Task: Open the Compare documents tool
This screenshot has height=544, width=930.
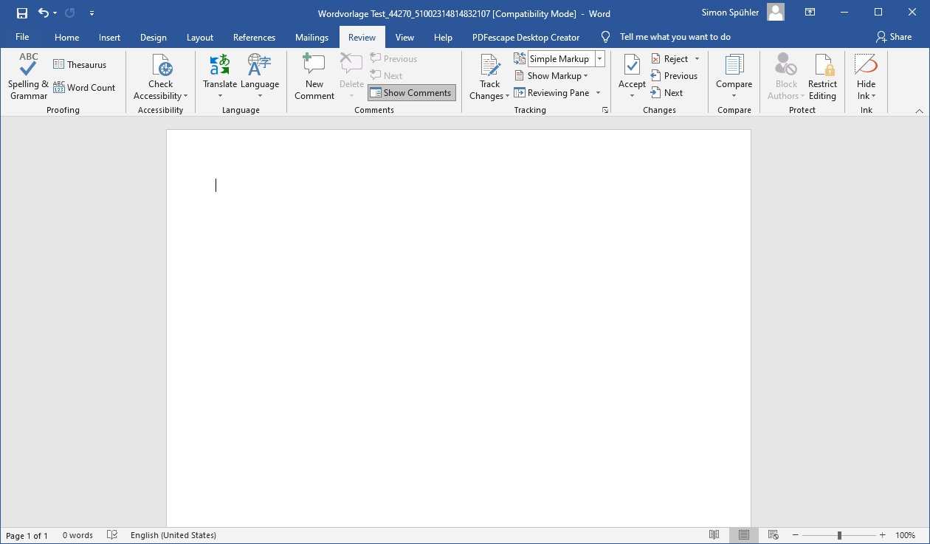Action: (734, 76)
